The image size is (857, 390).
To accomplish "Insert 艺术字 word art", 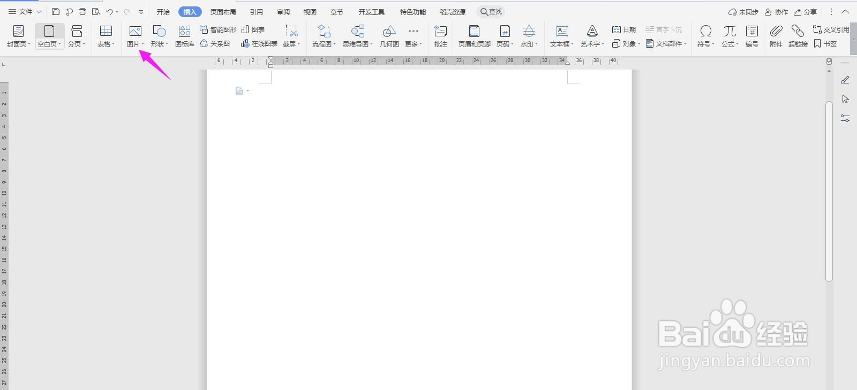I will click(x=592, y=36).
